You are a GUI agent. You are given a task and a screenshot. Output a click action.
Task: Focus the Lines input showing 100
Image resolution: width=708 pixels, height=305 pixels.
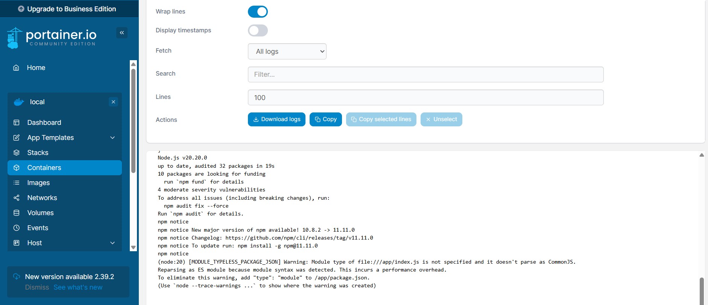pos(425,97)
